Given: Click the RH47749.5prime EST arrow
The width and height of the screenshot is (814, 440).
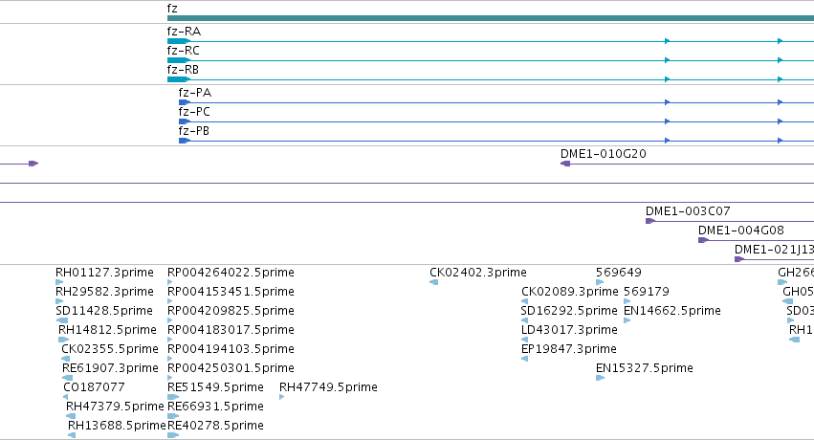Looking at the screenshot, I should tap(282, 397).
